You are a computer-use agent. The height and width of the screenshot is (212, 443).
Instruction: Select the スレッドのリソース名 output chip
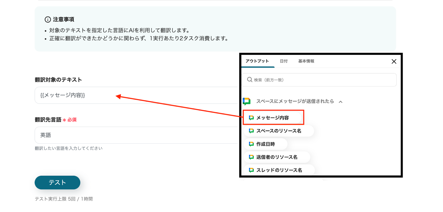pos(279,170)
